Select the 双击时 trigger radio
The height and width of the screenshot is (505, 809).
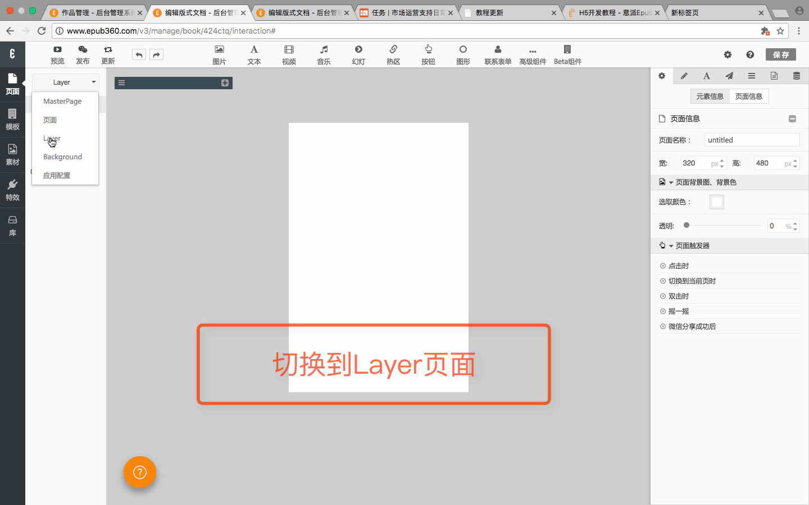(x=678, y=296)
